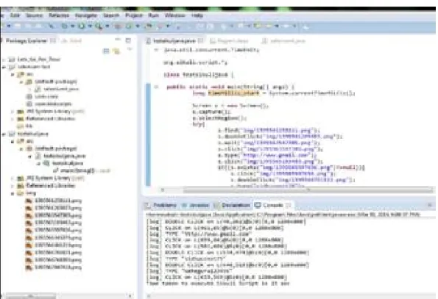Select the last png file under img folder
Image resolution: width=438 pixels, height=299 pixels.
coord(58,267)
